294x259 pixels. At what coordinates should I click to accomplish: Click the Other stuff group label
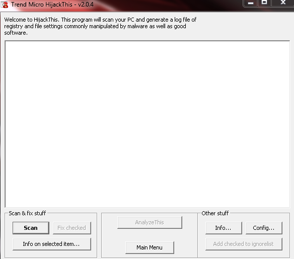[x=215, y=213]
